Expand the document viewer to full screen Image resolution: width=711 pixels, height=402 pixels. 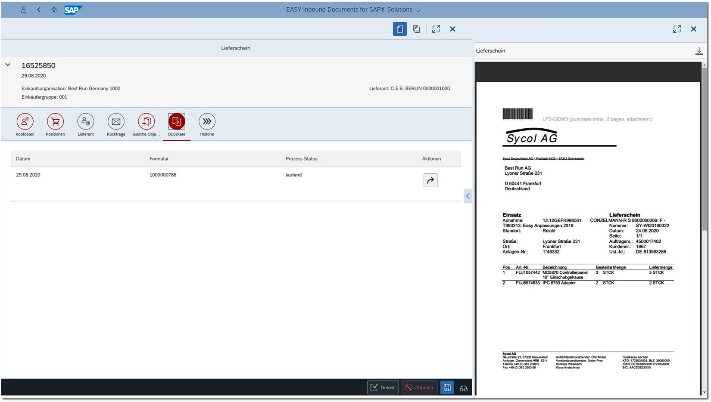(x=677, y=29)
